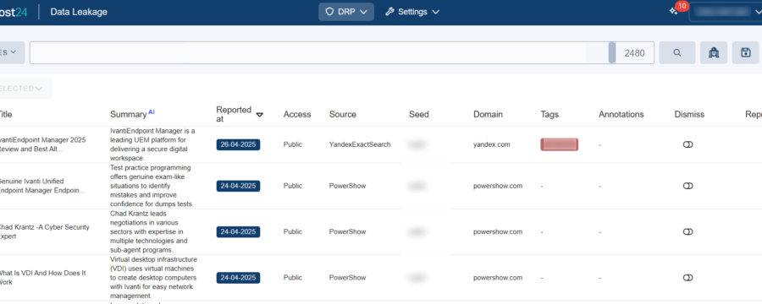Click the shield icon in DRP button
This screenshot has width=762, height=304.
[329, 12]
